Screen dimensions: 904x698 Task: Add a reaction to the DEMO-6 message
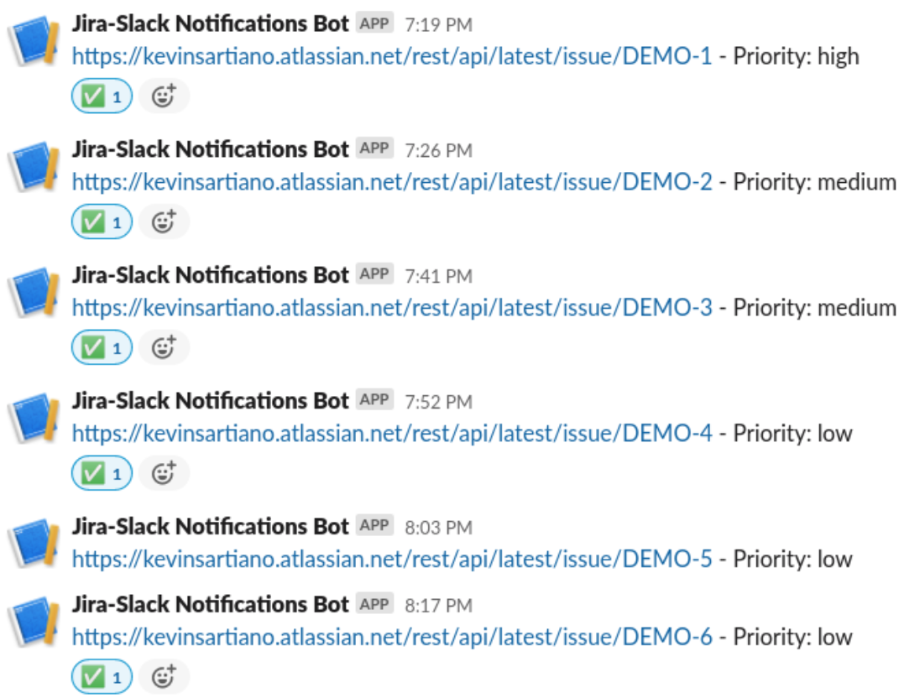pos(165,677)
